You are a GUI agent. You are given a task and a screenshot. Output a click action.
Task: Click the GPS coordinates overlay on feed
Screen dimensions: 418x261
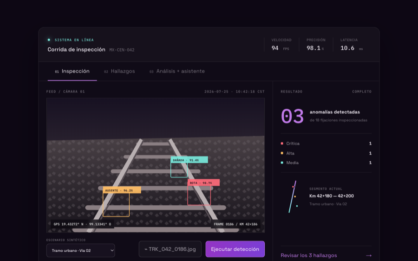pyautogui.click(x=82, y=224)
